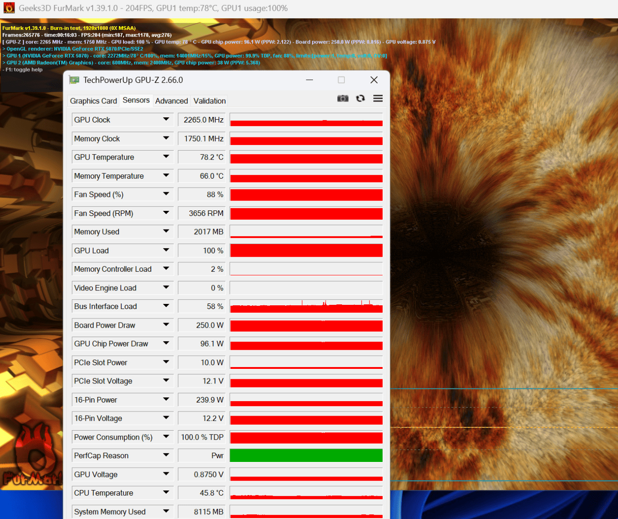
Task: Expand the CPU Temperature dropdown
Action: tap(166, 493)
